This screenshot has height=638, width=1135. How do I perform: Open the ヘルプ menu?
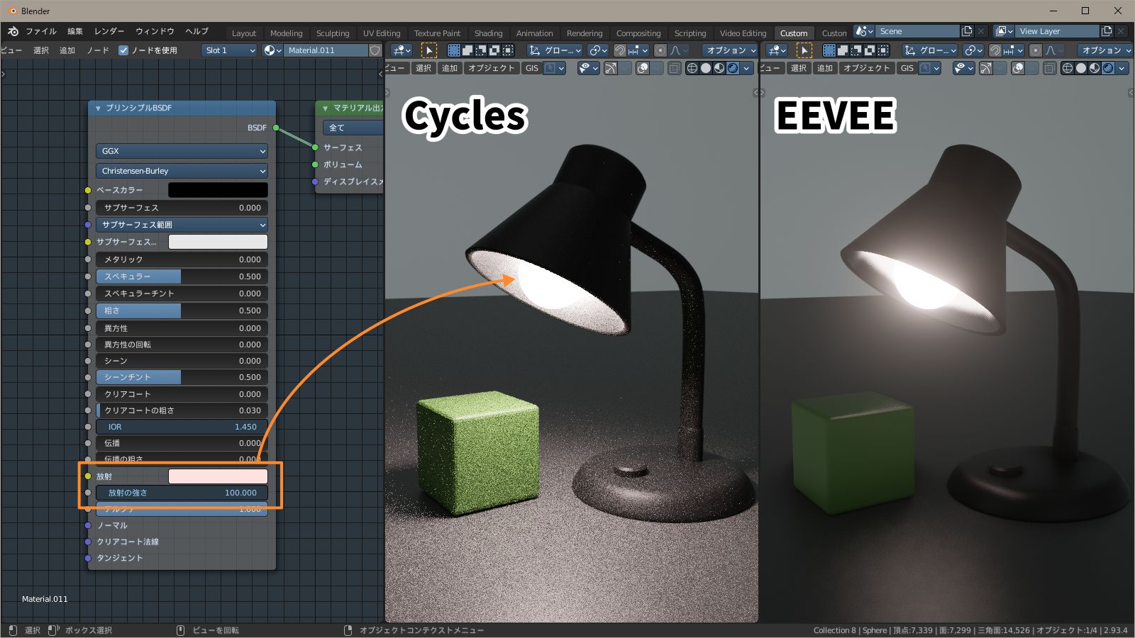coord(196,31)
